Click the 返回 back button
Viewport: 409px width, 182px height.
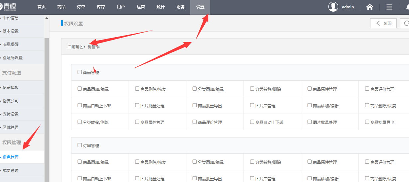pyautogui.click(x=384, y=23)
